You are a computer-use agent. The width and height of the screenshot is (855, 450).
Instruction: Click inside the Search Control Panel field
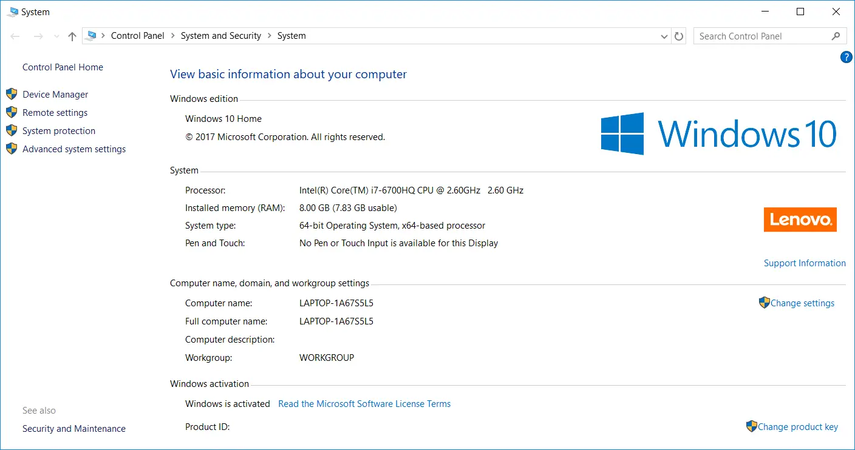pos(762,36)
